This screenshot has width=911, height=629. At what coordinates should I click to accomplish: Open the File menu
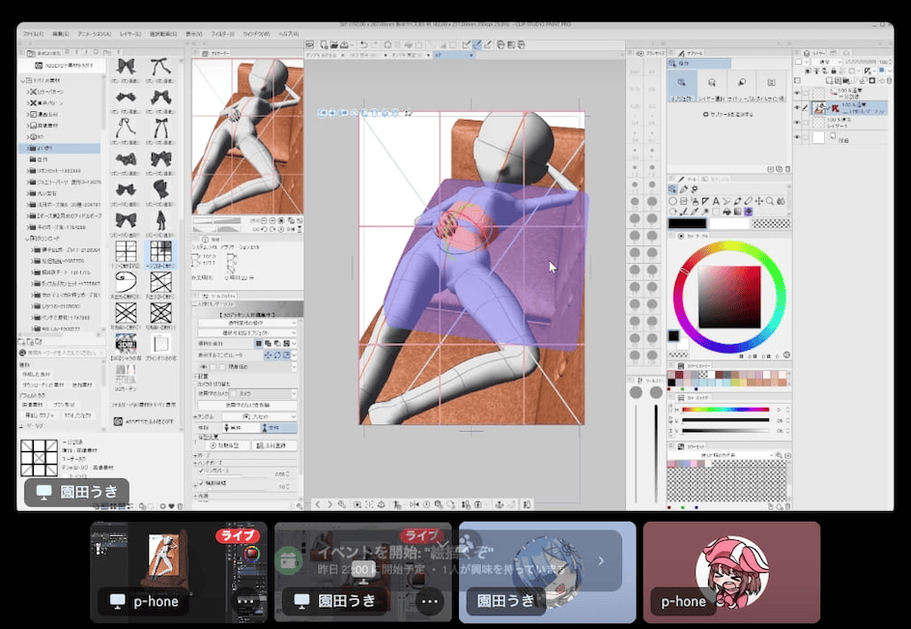pyautogui.click(x=35, y=32)
